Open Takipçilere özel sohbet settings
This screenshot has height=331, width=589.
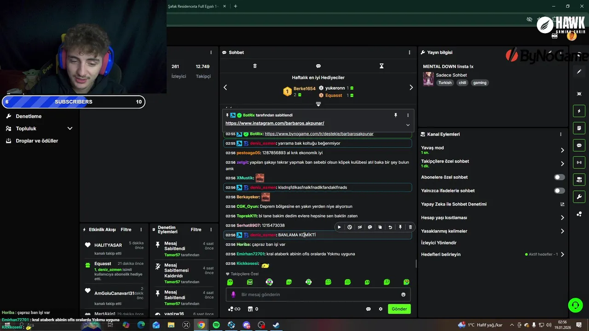coord(493,163)
